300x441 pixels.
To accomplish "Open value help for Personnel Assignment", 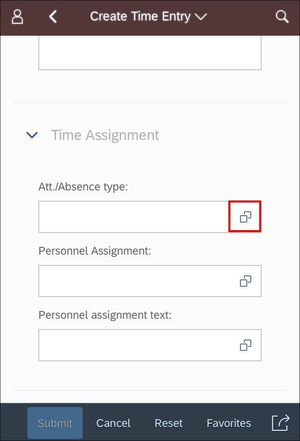I will coord(245,281).
